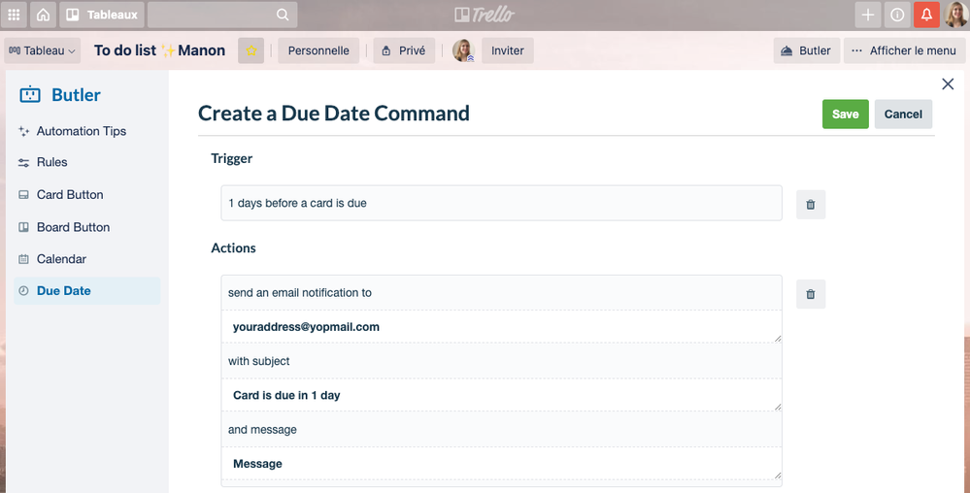Viewport: 970px width, 493px height.
Task: Click the card icon beside Card Button
Action: point(23,195)
